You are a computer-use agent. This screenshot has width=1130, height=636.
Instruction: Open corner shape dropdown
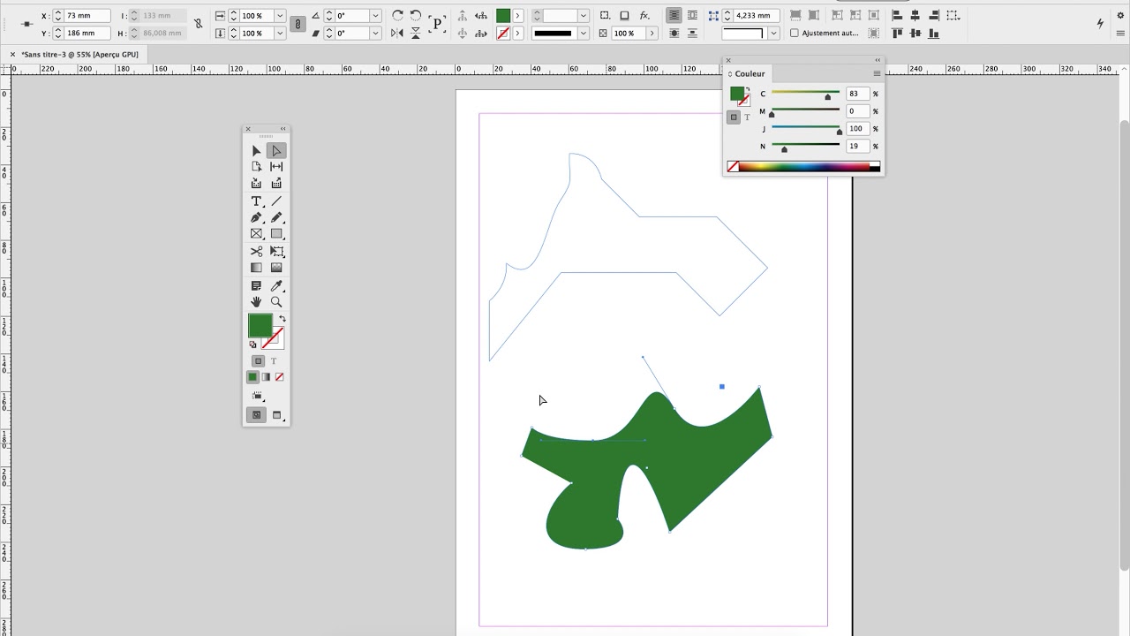click(773, 34)
